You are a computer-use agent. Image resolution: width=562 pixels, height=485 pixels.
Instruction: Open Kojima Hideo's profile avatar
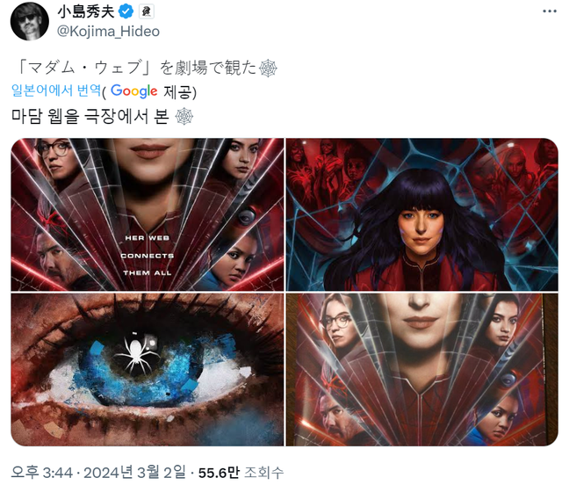coord(29,21)
